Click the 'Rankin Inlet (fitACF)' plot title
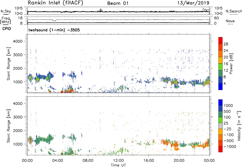This screenshot has width=242, height=167. point(55,3)
